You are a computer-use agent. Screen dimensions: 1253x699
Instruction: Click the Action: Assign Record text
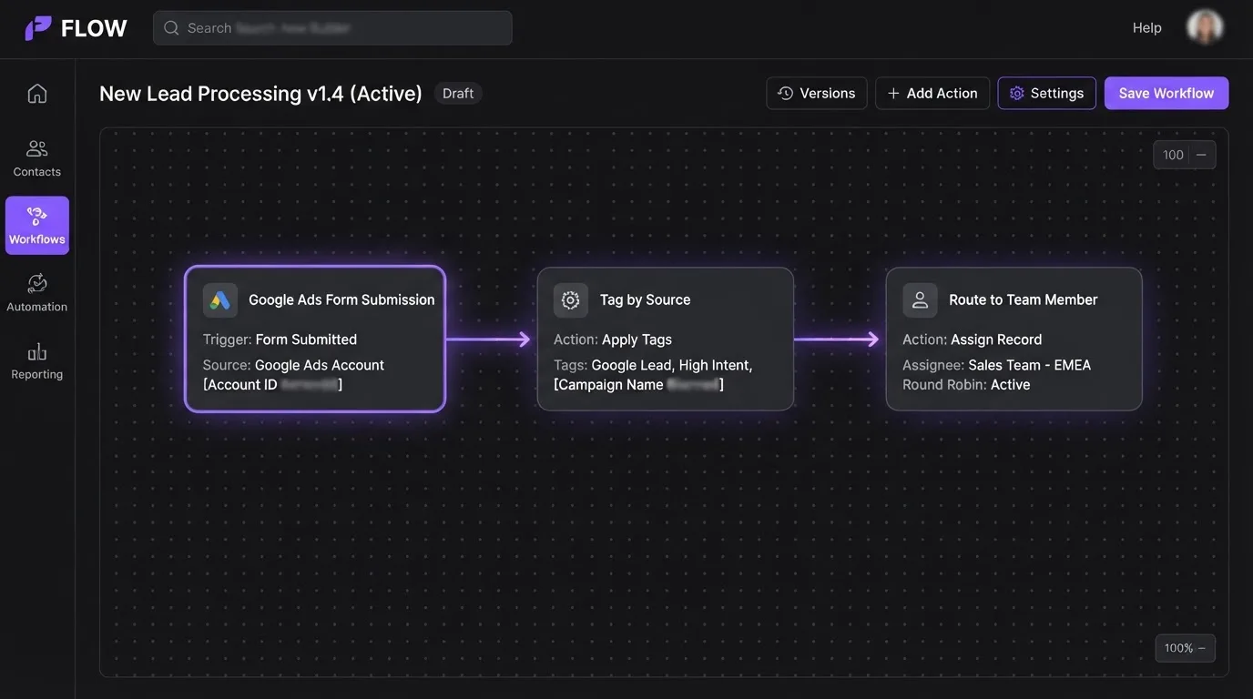(x=973, y=339)
